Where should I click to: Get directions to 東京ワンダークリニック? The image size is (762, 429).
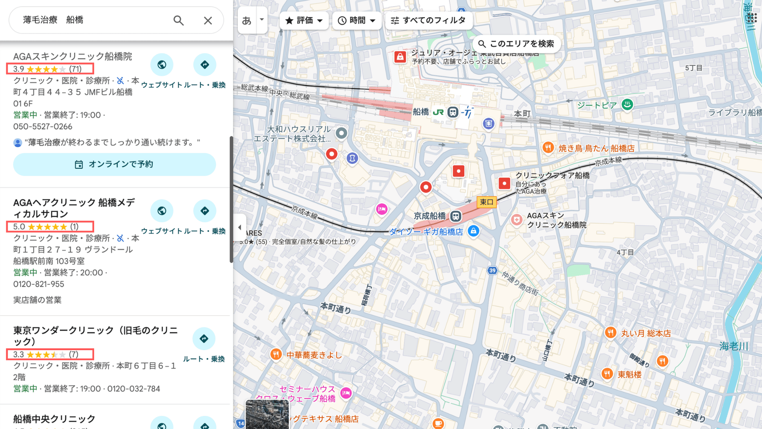(x=204, y=338)
